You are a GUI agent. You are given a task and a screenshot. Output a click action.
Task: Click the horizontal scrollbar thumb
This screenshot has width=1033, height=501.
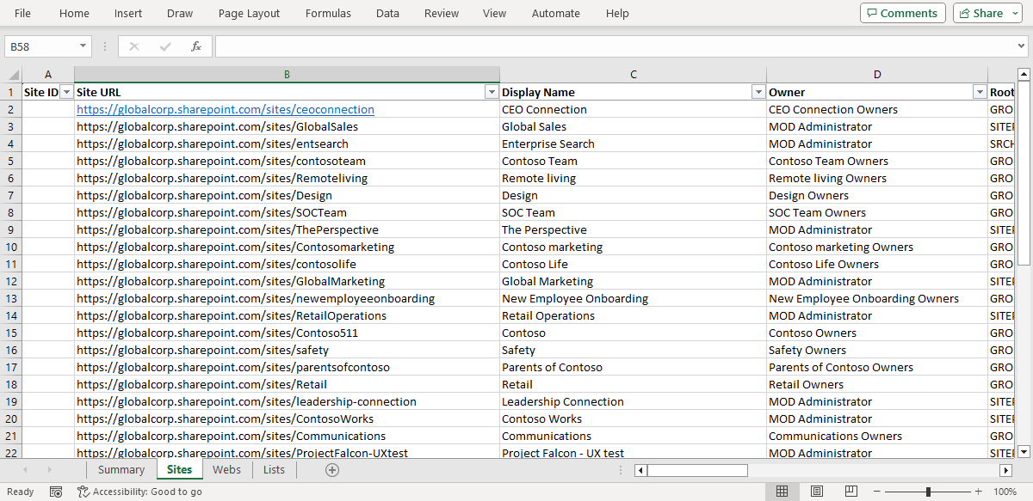click(697, 470)
